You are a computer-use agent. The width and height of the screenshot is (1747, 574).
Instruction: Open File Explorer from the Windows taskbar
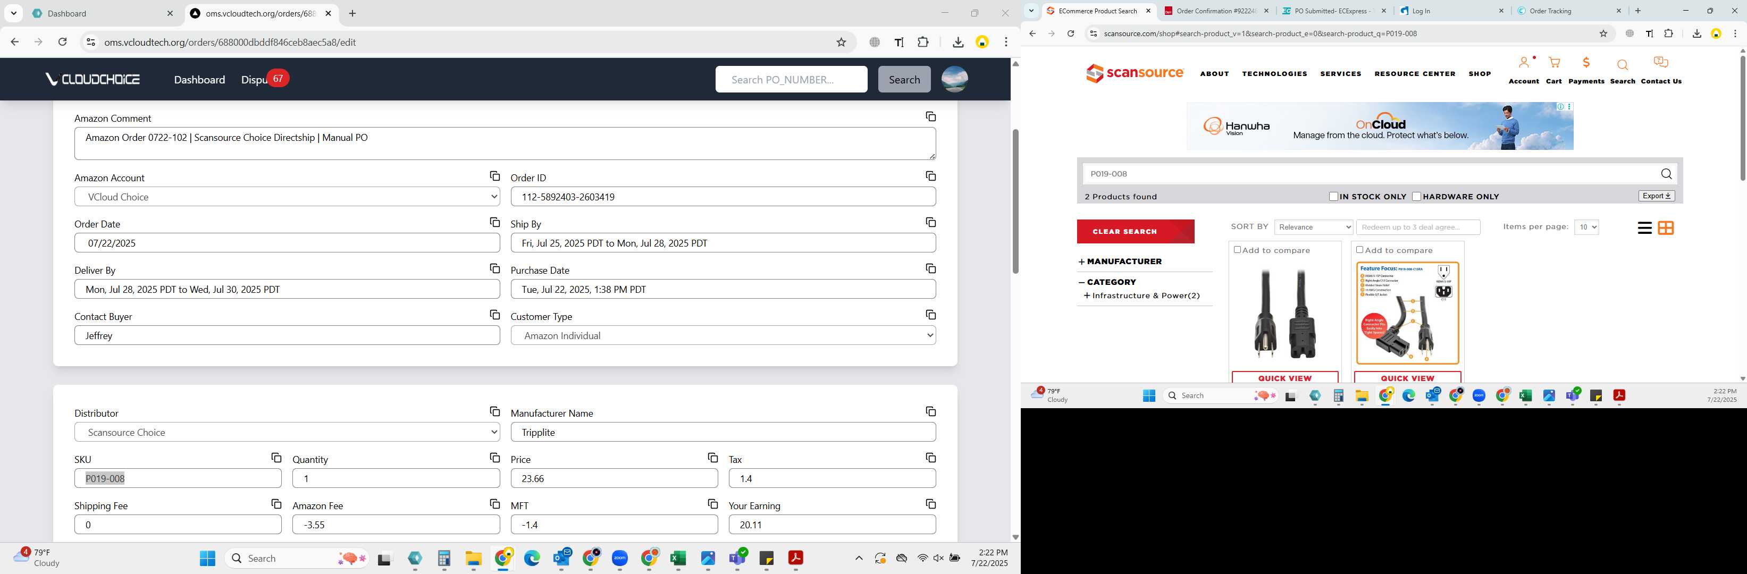[x=473, y=559]
